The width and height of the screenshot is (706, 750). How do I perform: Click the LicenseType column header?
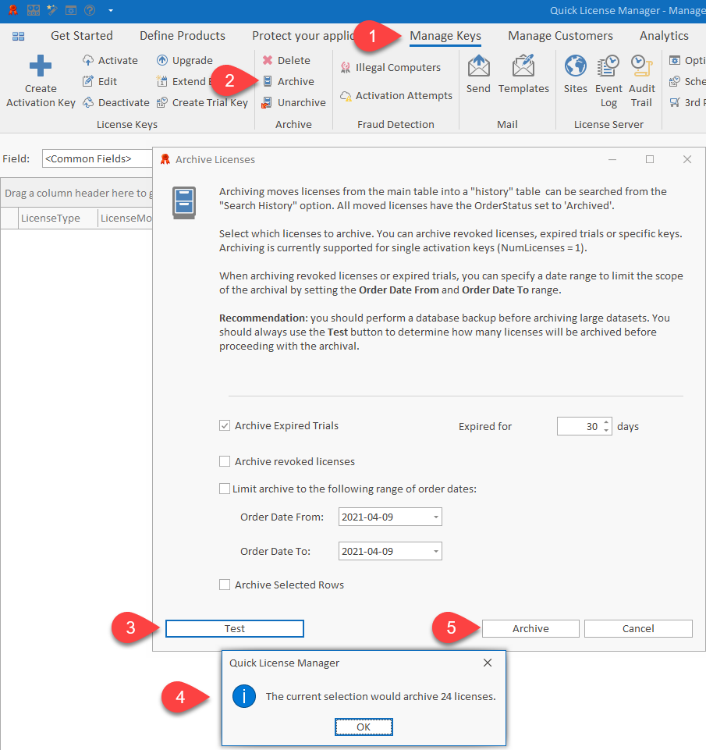(58, 218)
